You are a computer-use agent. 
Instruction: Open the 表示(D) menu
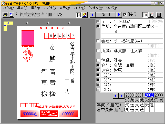click(65, 8)
